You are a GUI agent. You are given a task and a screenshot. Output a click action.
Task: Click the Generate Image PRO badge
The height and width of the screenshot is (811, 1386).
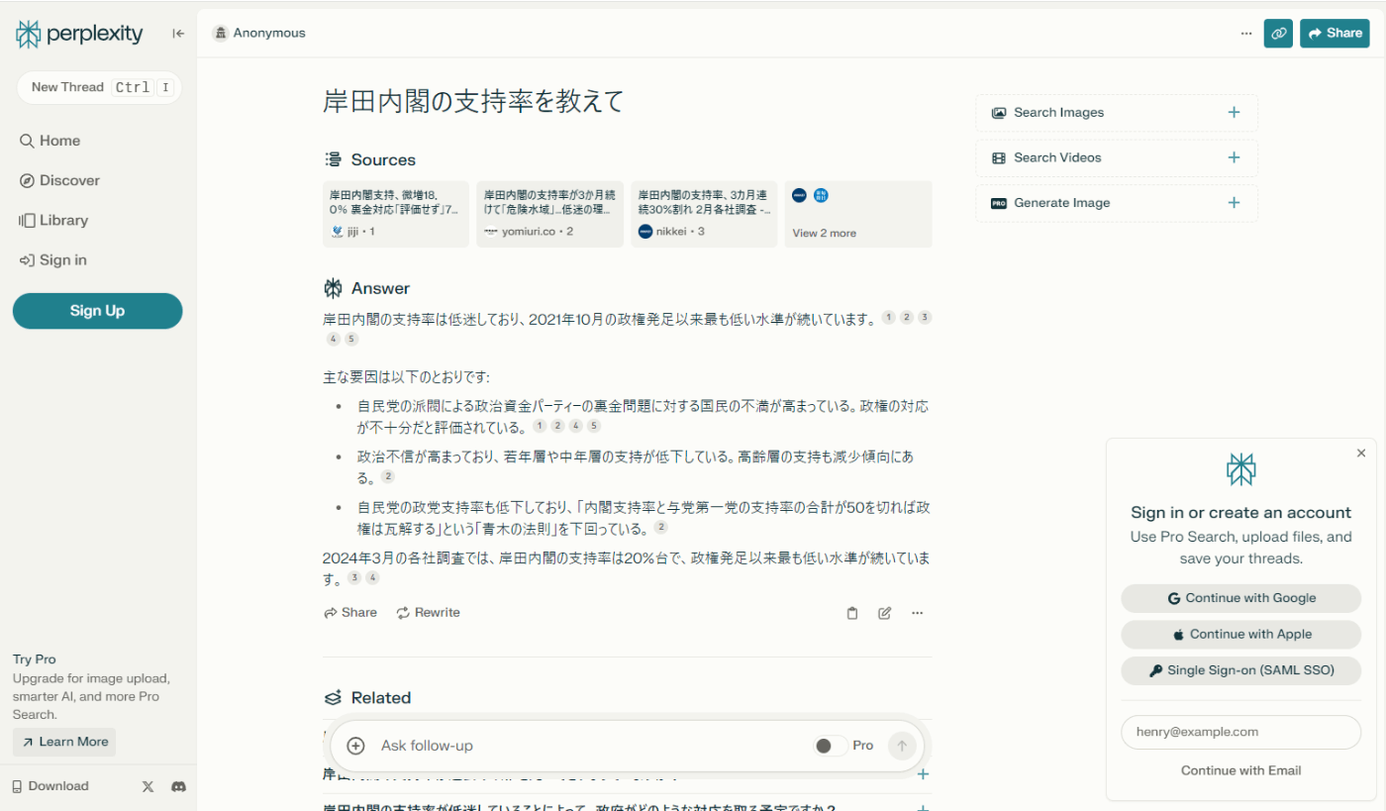998,203
